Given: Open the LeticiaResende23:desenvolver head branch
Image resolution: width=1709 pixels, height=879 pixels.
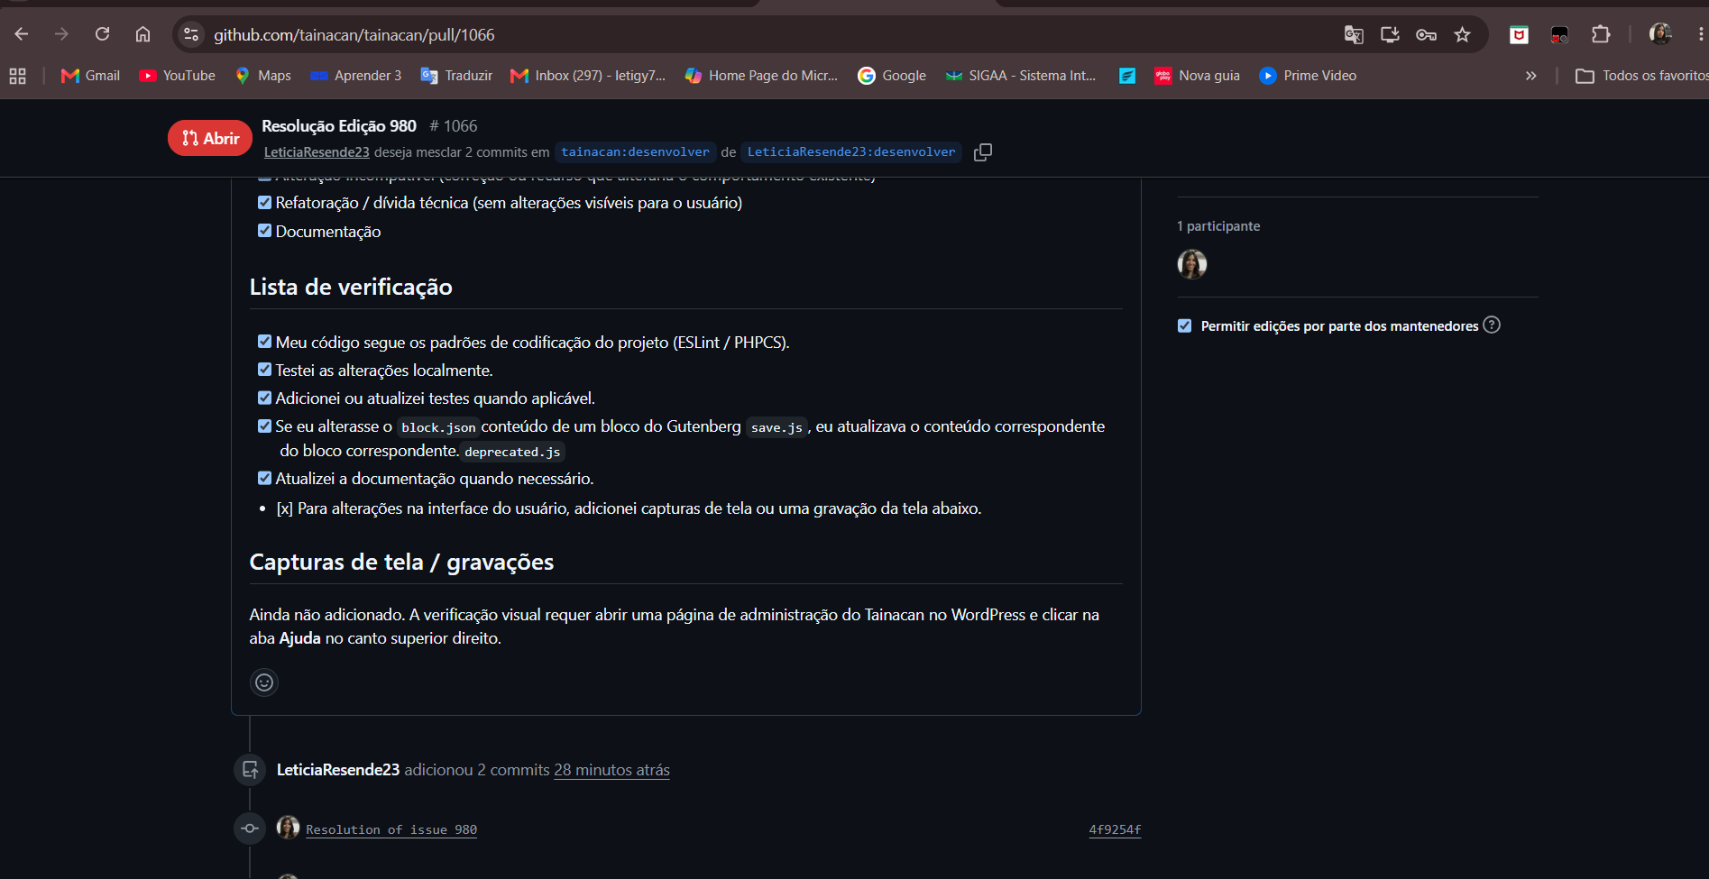Looking at the screenshot, I should tap(851, 152).
